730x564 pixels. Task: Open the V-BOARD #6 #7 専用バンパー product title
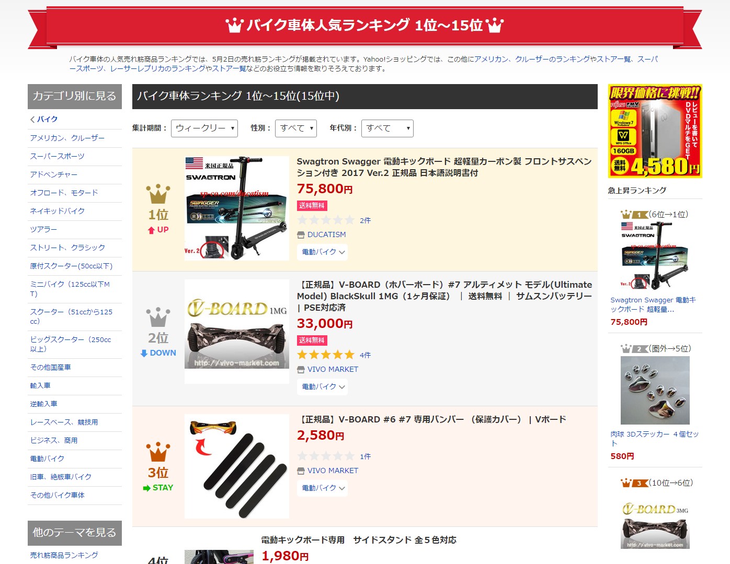tap(431, 420)
